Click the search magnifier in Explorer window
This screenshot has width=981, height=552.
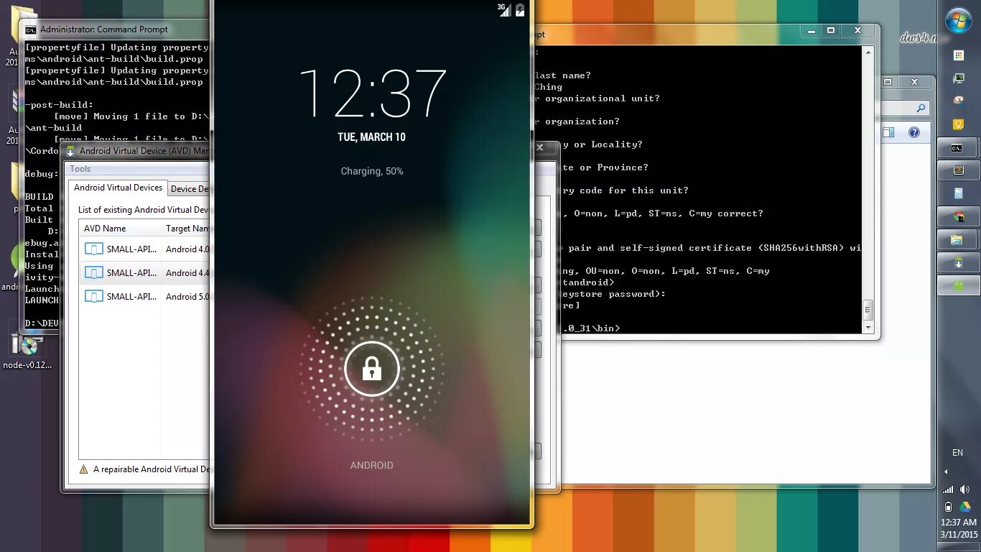[921, 109]
